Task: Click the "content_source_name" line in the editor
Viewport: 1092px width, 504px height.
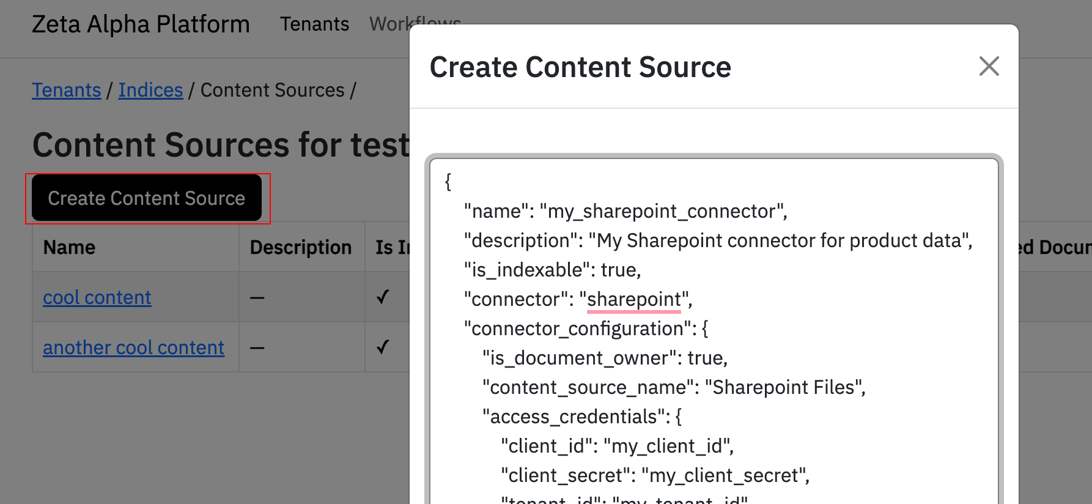Action: point(674,387)
